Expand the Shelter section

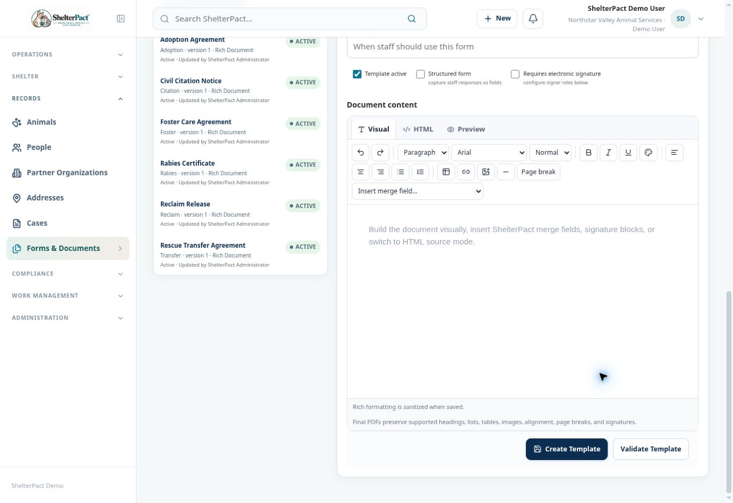point(68,77)
